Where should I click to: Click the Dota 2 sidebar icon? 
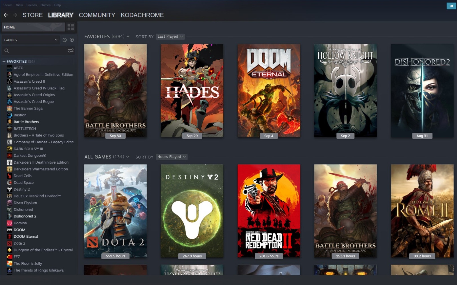(9, 243)
